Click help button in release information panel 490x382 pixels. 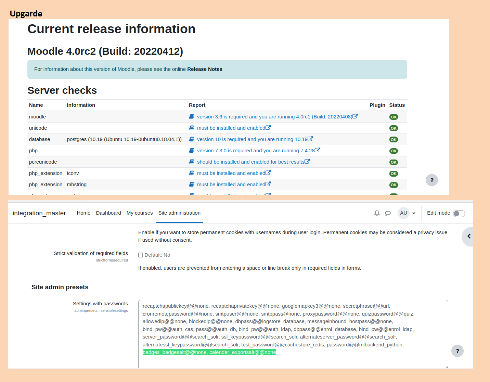tap(432, 180)
